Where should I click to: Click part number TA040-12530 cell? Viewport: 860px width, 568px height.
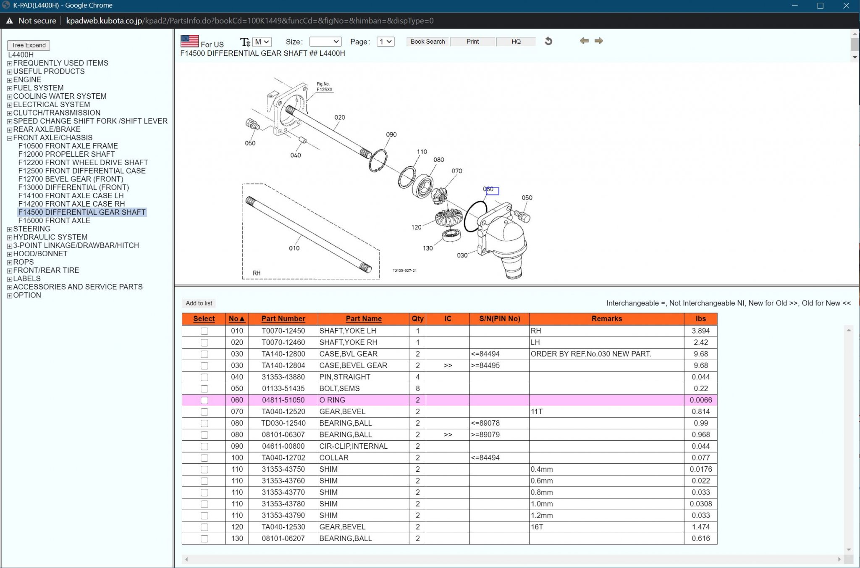283,527
